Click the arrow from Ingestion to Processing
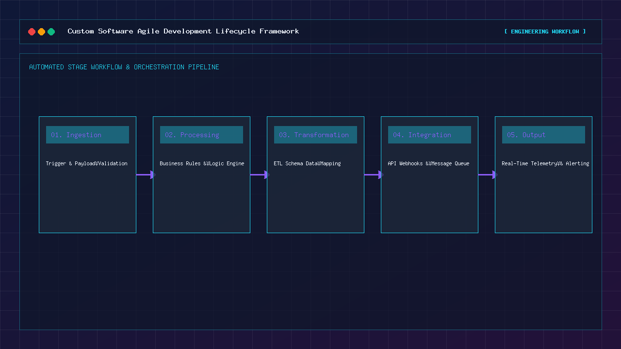This screenshot has width=621, height=349. coord(146,174)
